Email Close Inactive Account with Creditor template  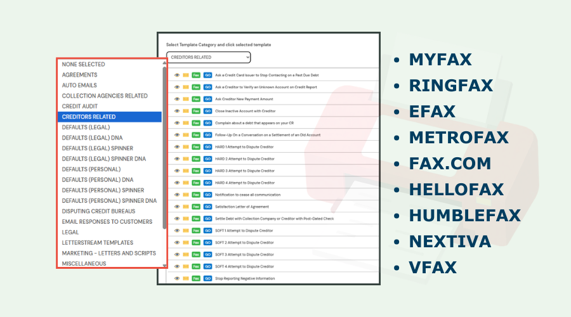pos(186,111)
